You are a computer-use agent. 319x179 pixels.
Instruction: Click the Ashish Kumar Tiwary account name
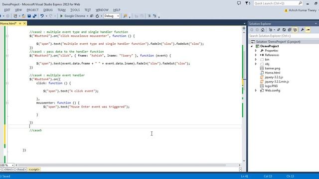pyautogui.click(x=303, y=10)
